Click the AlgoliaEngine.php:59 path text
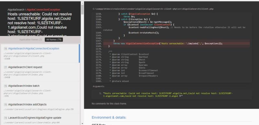 pos(39,109)
